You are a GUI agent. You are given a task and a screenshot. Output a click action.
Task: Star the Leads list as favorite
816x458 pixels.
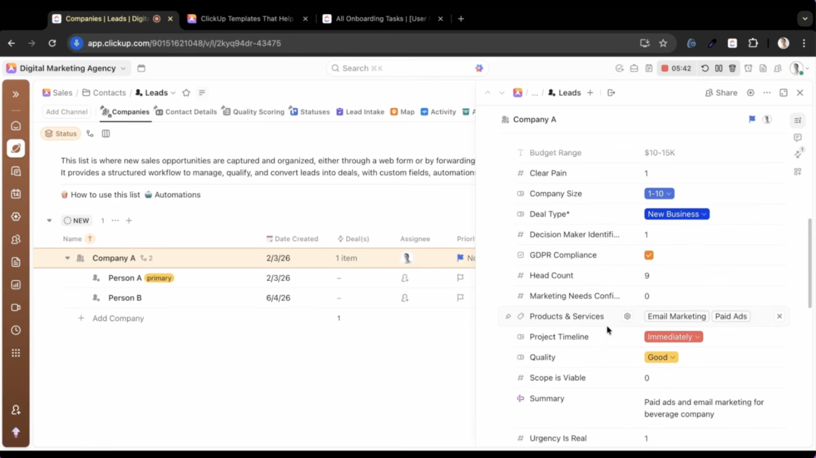click(186, 93)
